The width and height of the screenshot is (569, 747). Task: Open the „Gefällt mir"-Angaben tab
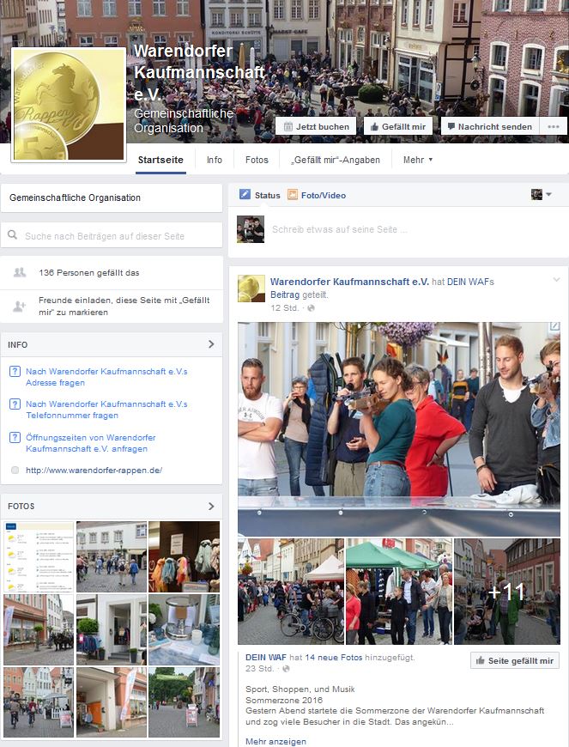[336, 160]
